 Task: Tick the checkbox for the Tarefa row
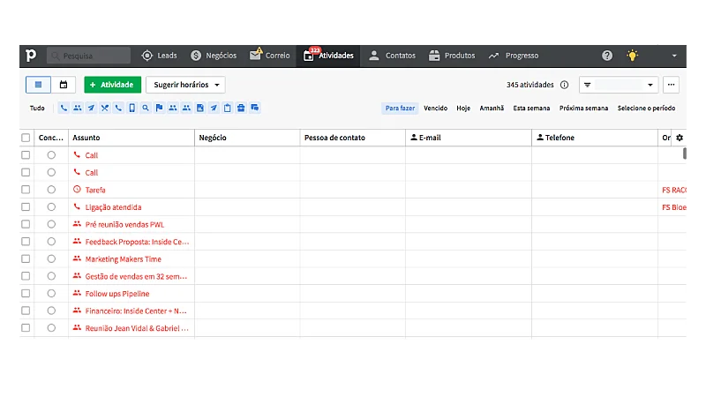[x=26, y=190]
